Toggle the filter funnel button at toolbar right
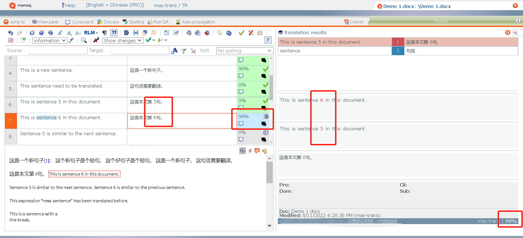523x238 pixels. (x=268, y=40)
